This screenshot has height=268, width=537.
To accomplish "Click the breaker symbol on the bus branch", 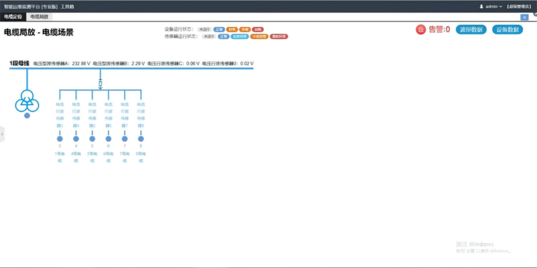I will (100, 83).
